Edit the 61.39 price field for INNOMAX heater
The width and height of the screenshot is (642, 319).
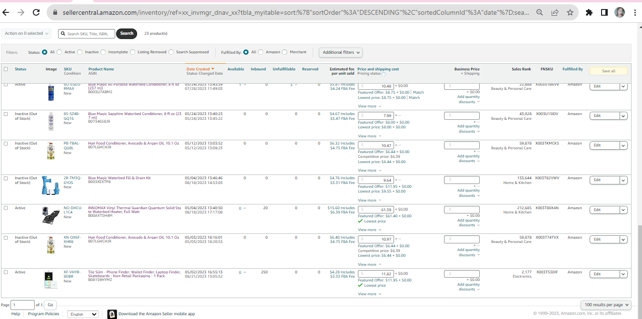click(375, 210)
